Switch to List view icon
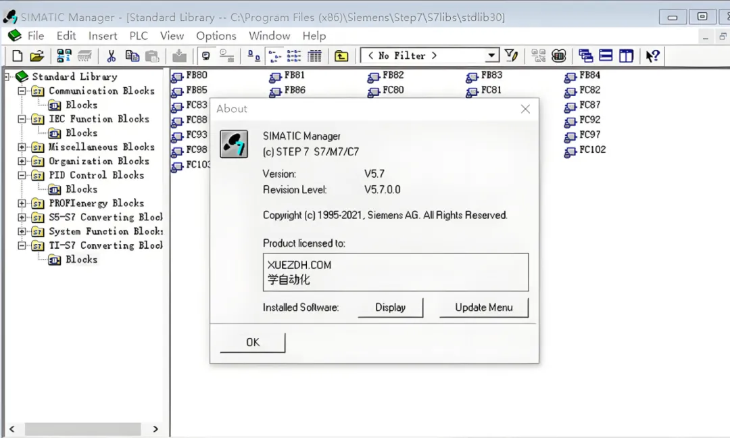The width and height of the screenshot is (730, 438). (x=294, y=56)
